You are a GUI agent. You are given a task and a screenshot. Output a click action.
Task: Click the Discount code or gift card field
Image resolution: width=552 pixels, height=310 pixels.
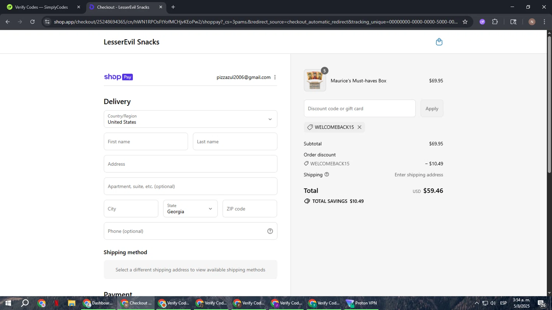(360, 108)
